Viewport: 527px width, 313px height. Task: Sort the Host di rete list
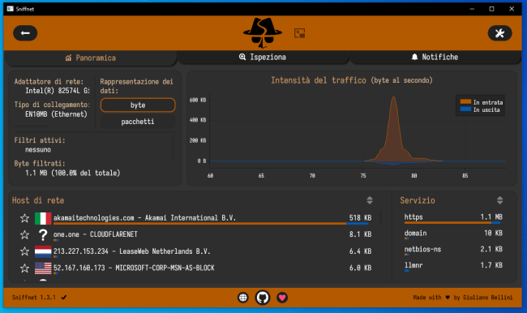370,200
